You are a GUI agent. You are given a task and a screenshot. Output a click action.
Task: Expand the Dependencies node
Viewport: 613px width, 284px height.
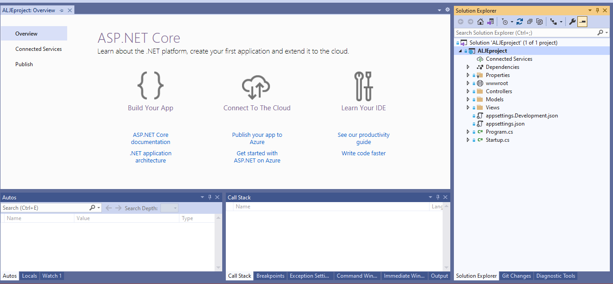pos(468,67)
